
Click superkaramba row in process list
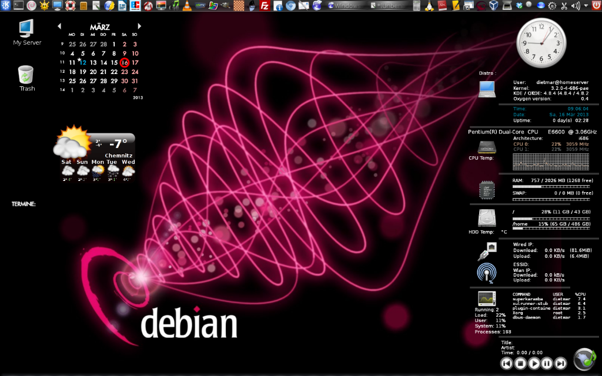pyautogui.click(x=549, y=299)
